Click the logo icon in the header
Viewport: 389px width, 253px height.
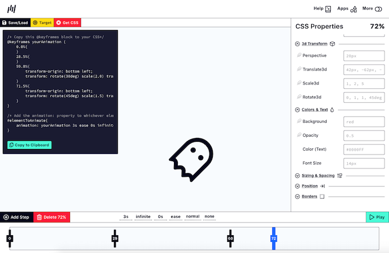[x=12, y=9]
